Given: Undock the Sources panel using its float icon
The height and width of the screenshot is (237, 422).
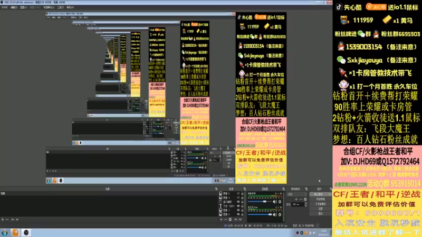Looking at the screenshot, I should tap(245, 189).
